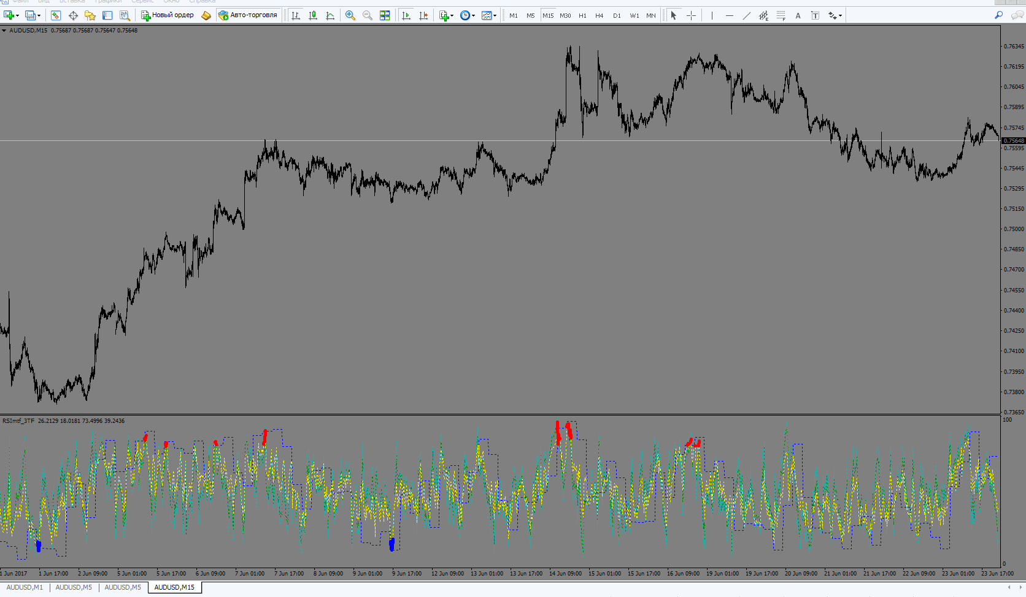The height and width of the screenshot is (597, 1026).
Task: Expand the Periods dropdown arrow
Action: [x=473, y=16]
